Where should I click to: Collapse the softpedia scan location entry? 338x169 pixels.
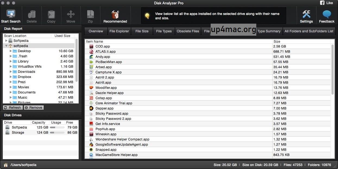click(x=6, y=46)
